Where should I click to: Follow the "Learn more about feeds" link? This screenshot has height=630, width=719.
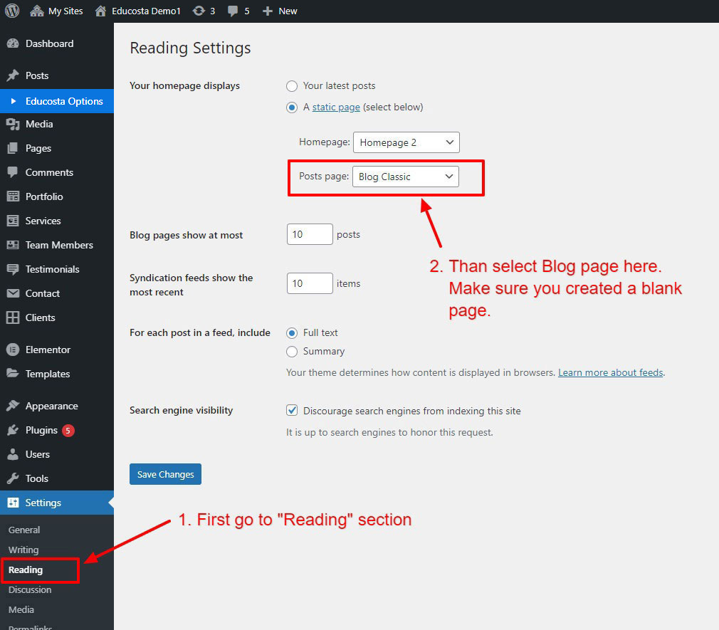(x=610, y=372)
